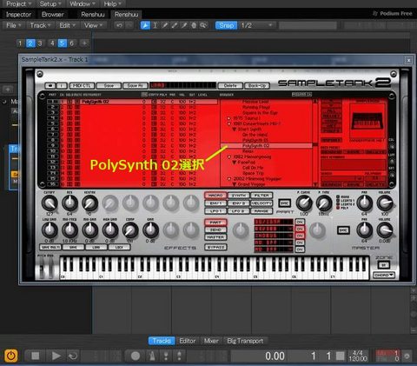Screen dimensions: 417x366
Task: Open the Project menu
Action: click(18, 3)
